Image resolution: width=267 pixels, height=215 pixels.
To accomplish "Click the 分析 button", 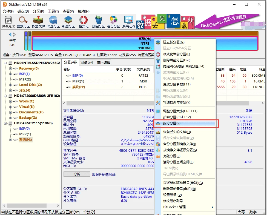I will (x=77, y=174).
